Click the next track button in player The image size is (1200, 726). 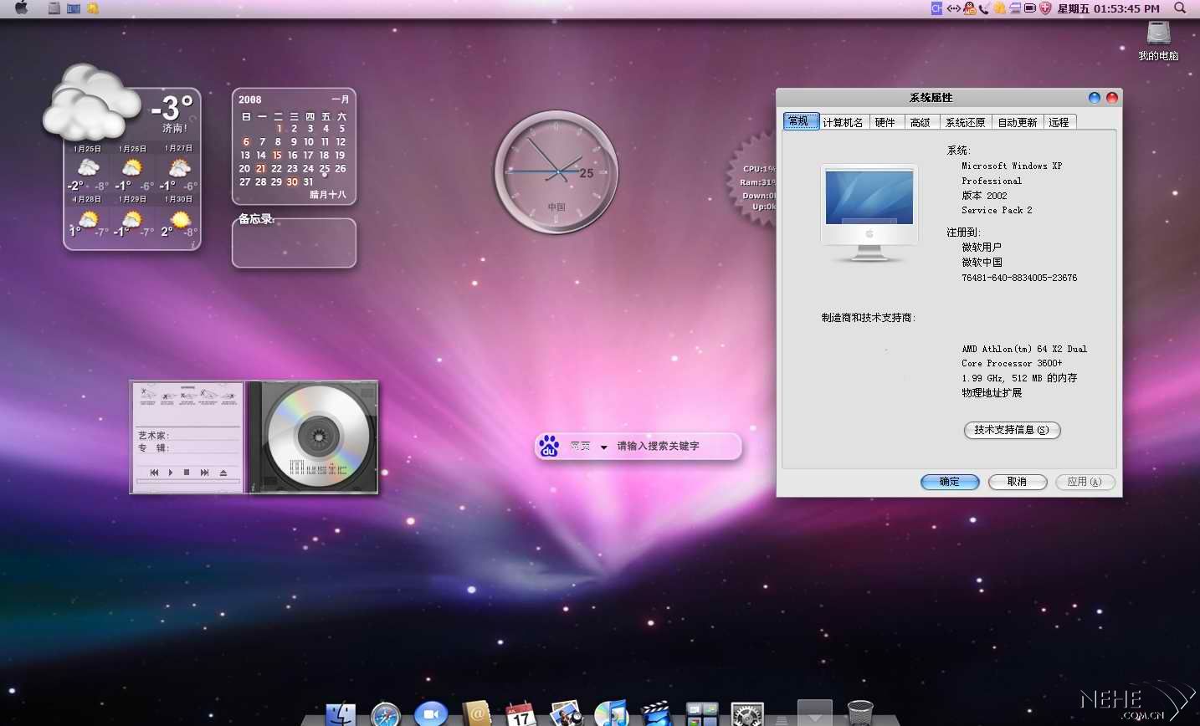204,473
